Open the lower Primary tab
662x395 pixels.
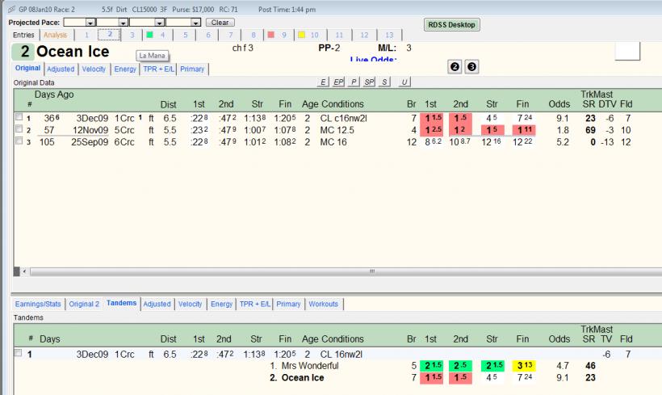(288, 304)
